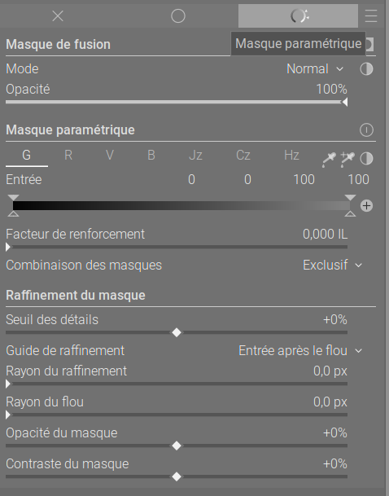This screenshot has height=496, width=389.
Task: Disable blending with the X icon
Action: click(58, 15)
